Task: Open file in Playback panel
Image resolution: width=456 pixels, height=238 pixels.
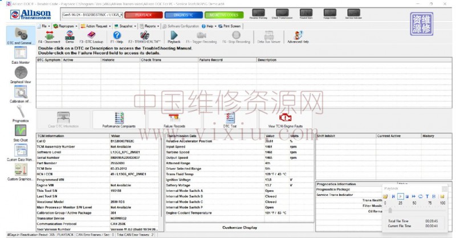Action: coord(386,196)
